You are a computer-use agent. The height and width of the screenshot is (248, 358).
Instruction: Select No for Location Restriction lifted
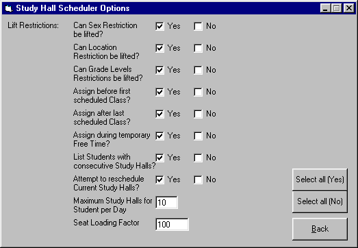tap(198, 48)
